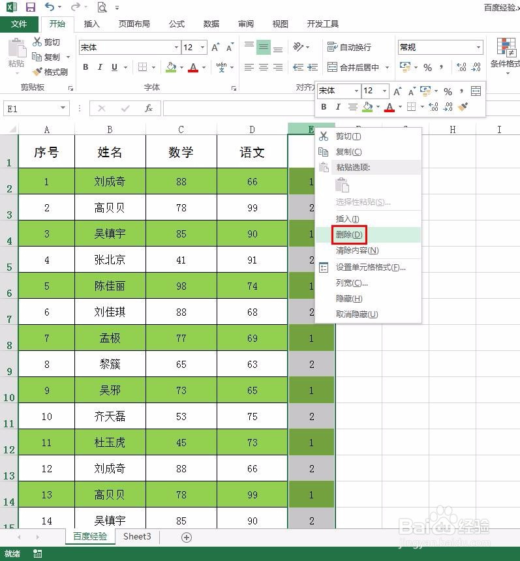The width and height of the screenshot is (520, 561).
Task: Open the 文件 (File) tab
Action: point(19,24)
